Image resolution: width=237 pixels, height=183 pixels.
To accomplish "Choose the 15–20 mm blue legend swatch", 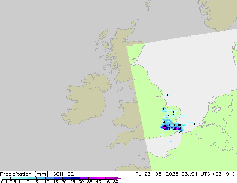I will pyautogui.click(x=58, y=178).
